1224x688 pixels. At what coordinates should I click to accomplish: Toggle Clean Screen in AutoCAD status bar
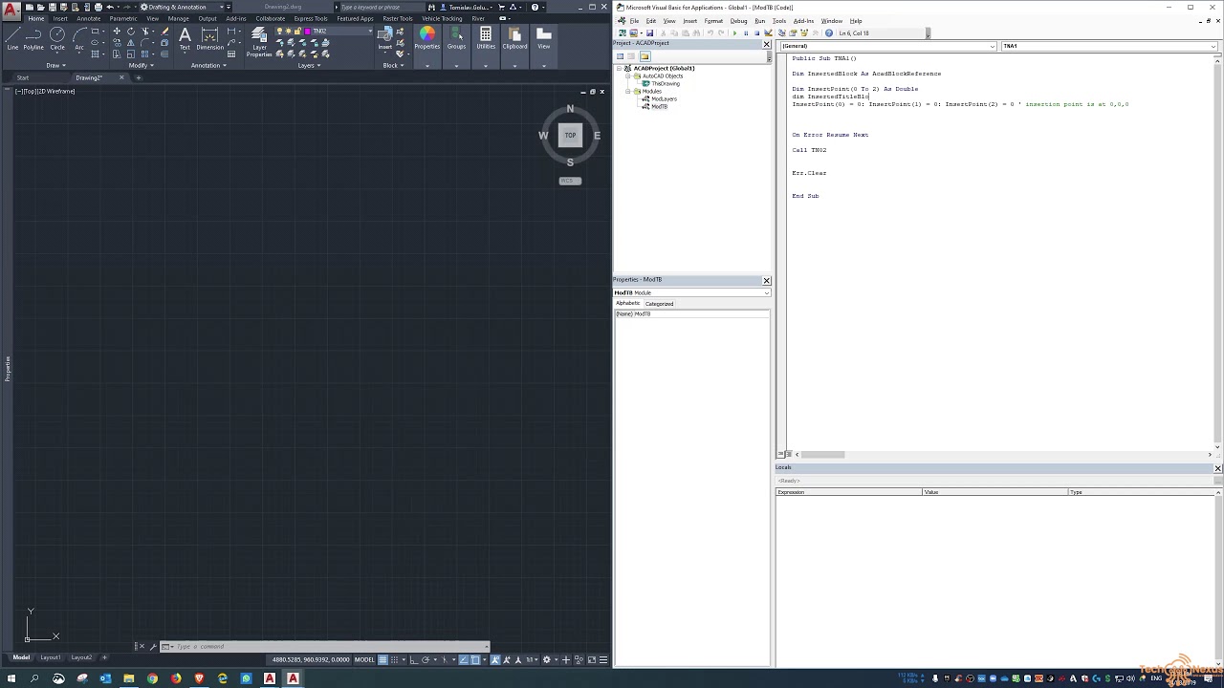(x=593, y=659)
